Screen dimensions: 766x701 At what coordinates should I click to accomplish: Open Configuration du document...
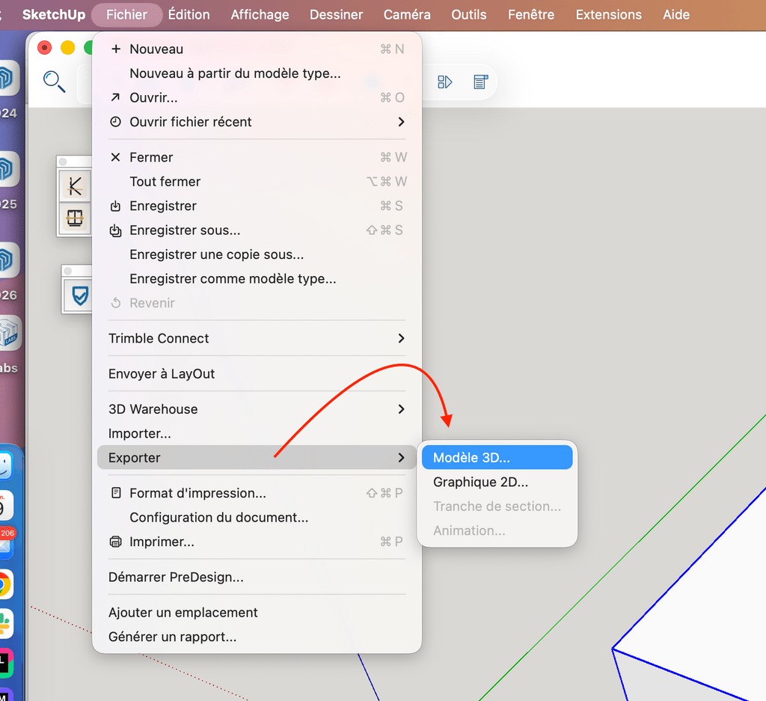(x=257, y=517)
